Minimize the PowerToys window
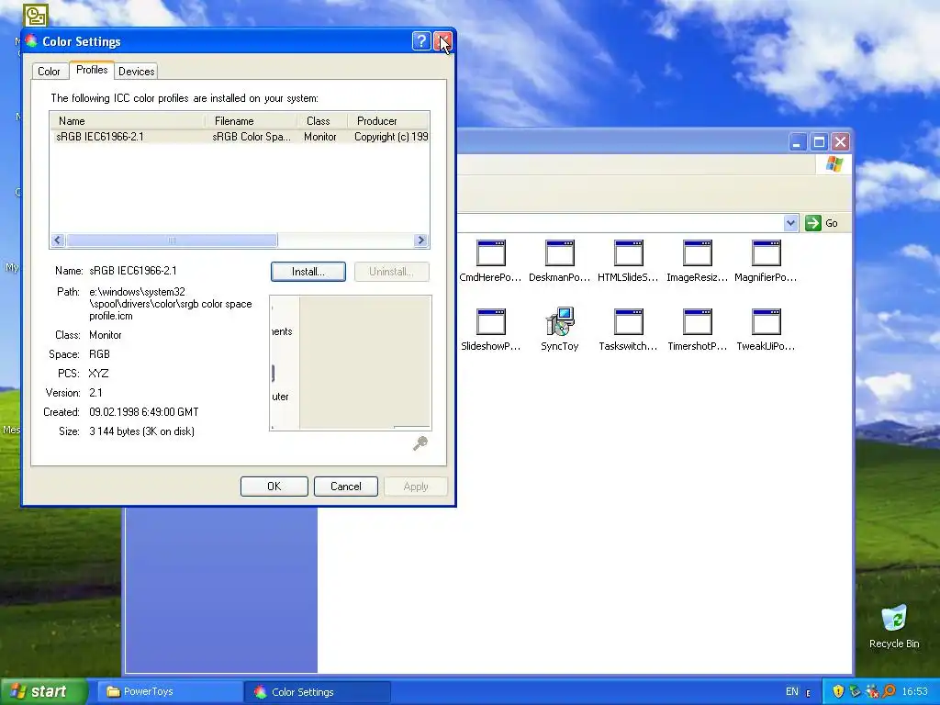This screenshot has width=940, height=705. 798,142
